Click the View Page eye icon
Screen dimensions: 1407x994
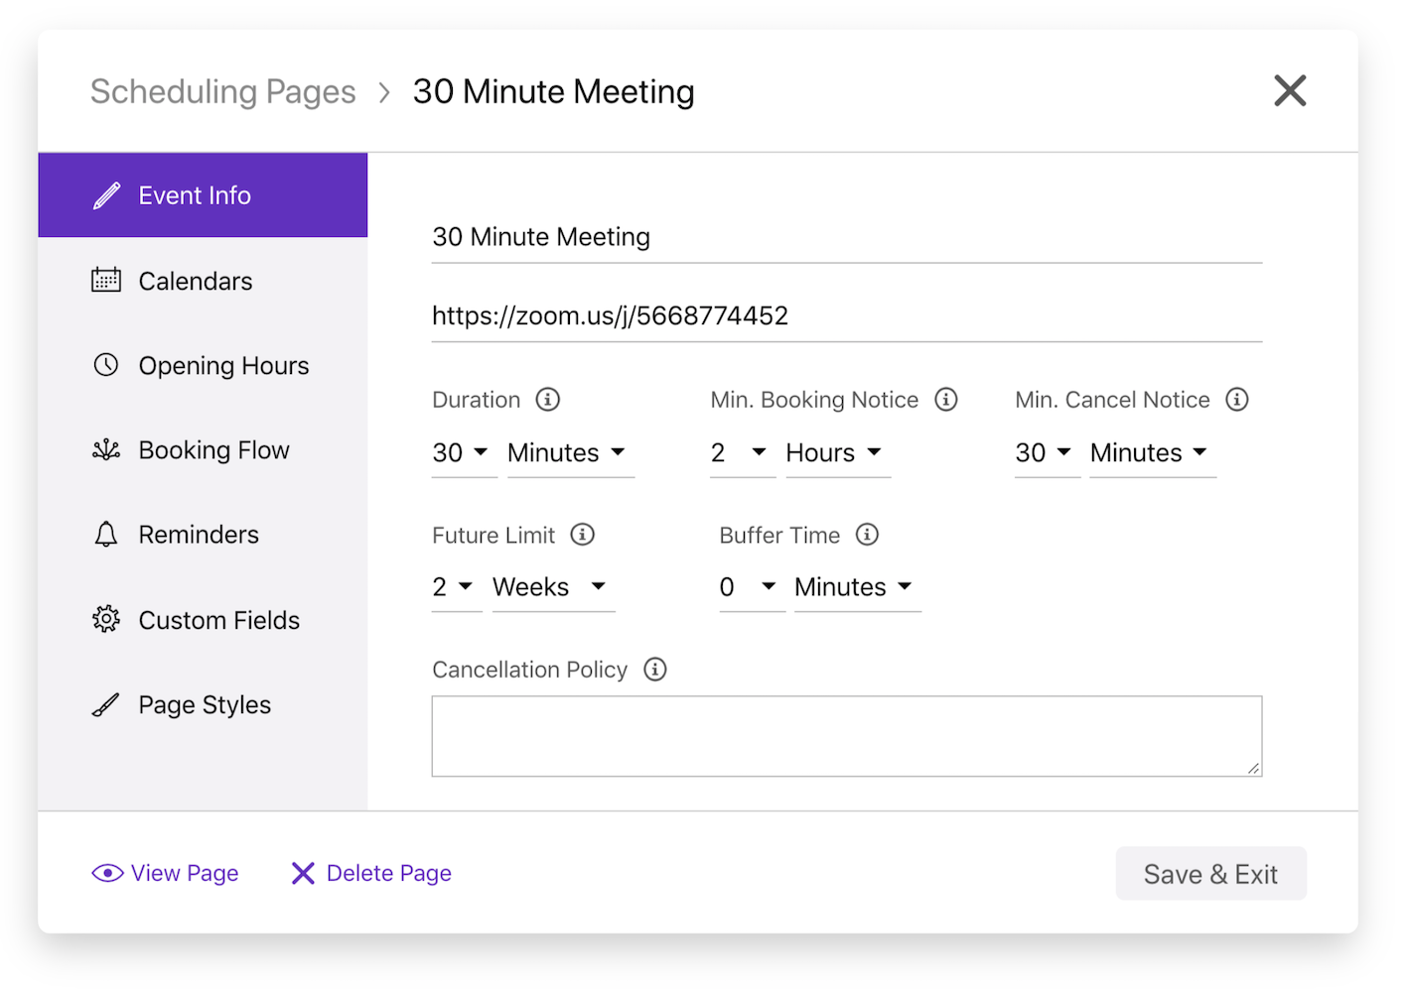(106, 873)
